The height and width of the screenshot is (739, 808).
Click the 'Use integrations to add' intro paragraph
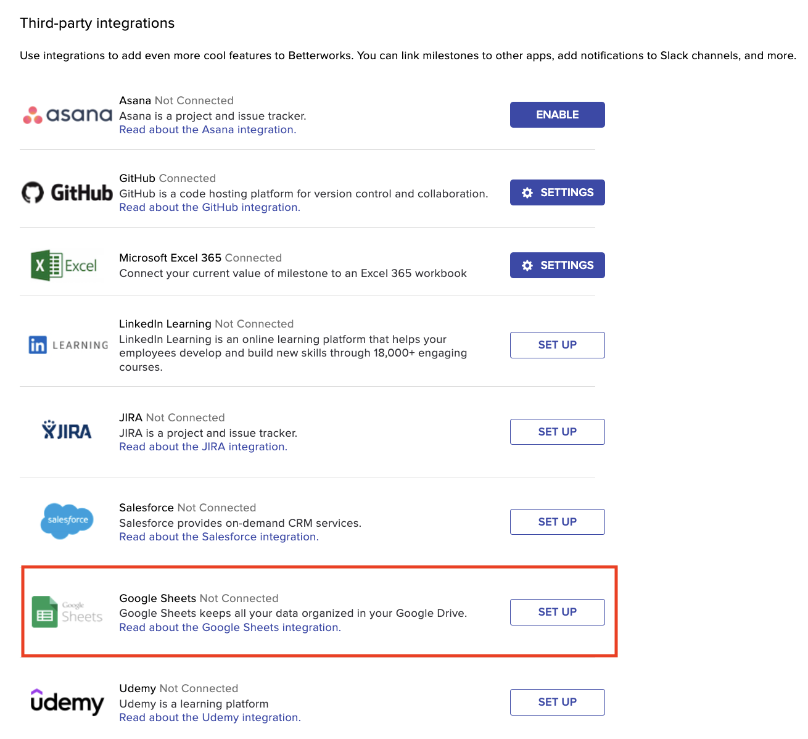(x=408, y=56)
